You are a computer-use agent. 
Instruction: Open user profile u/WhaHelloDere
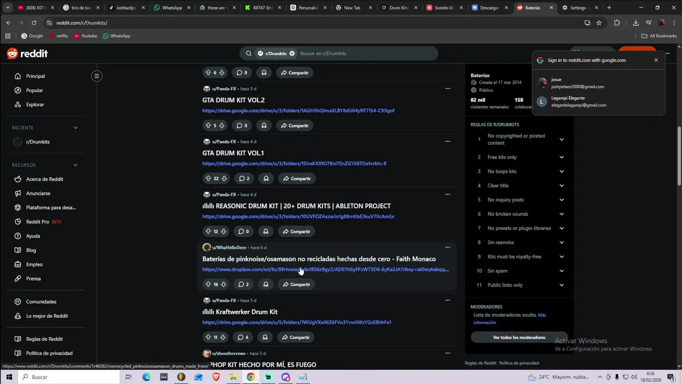(x=229, y=247)
